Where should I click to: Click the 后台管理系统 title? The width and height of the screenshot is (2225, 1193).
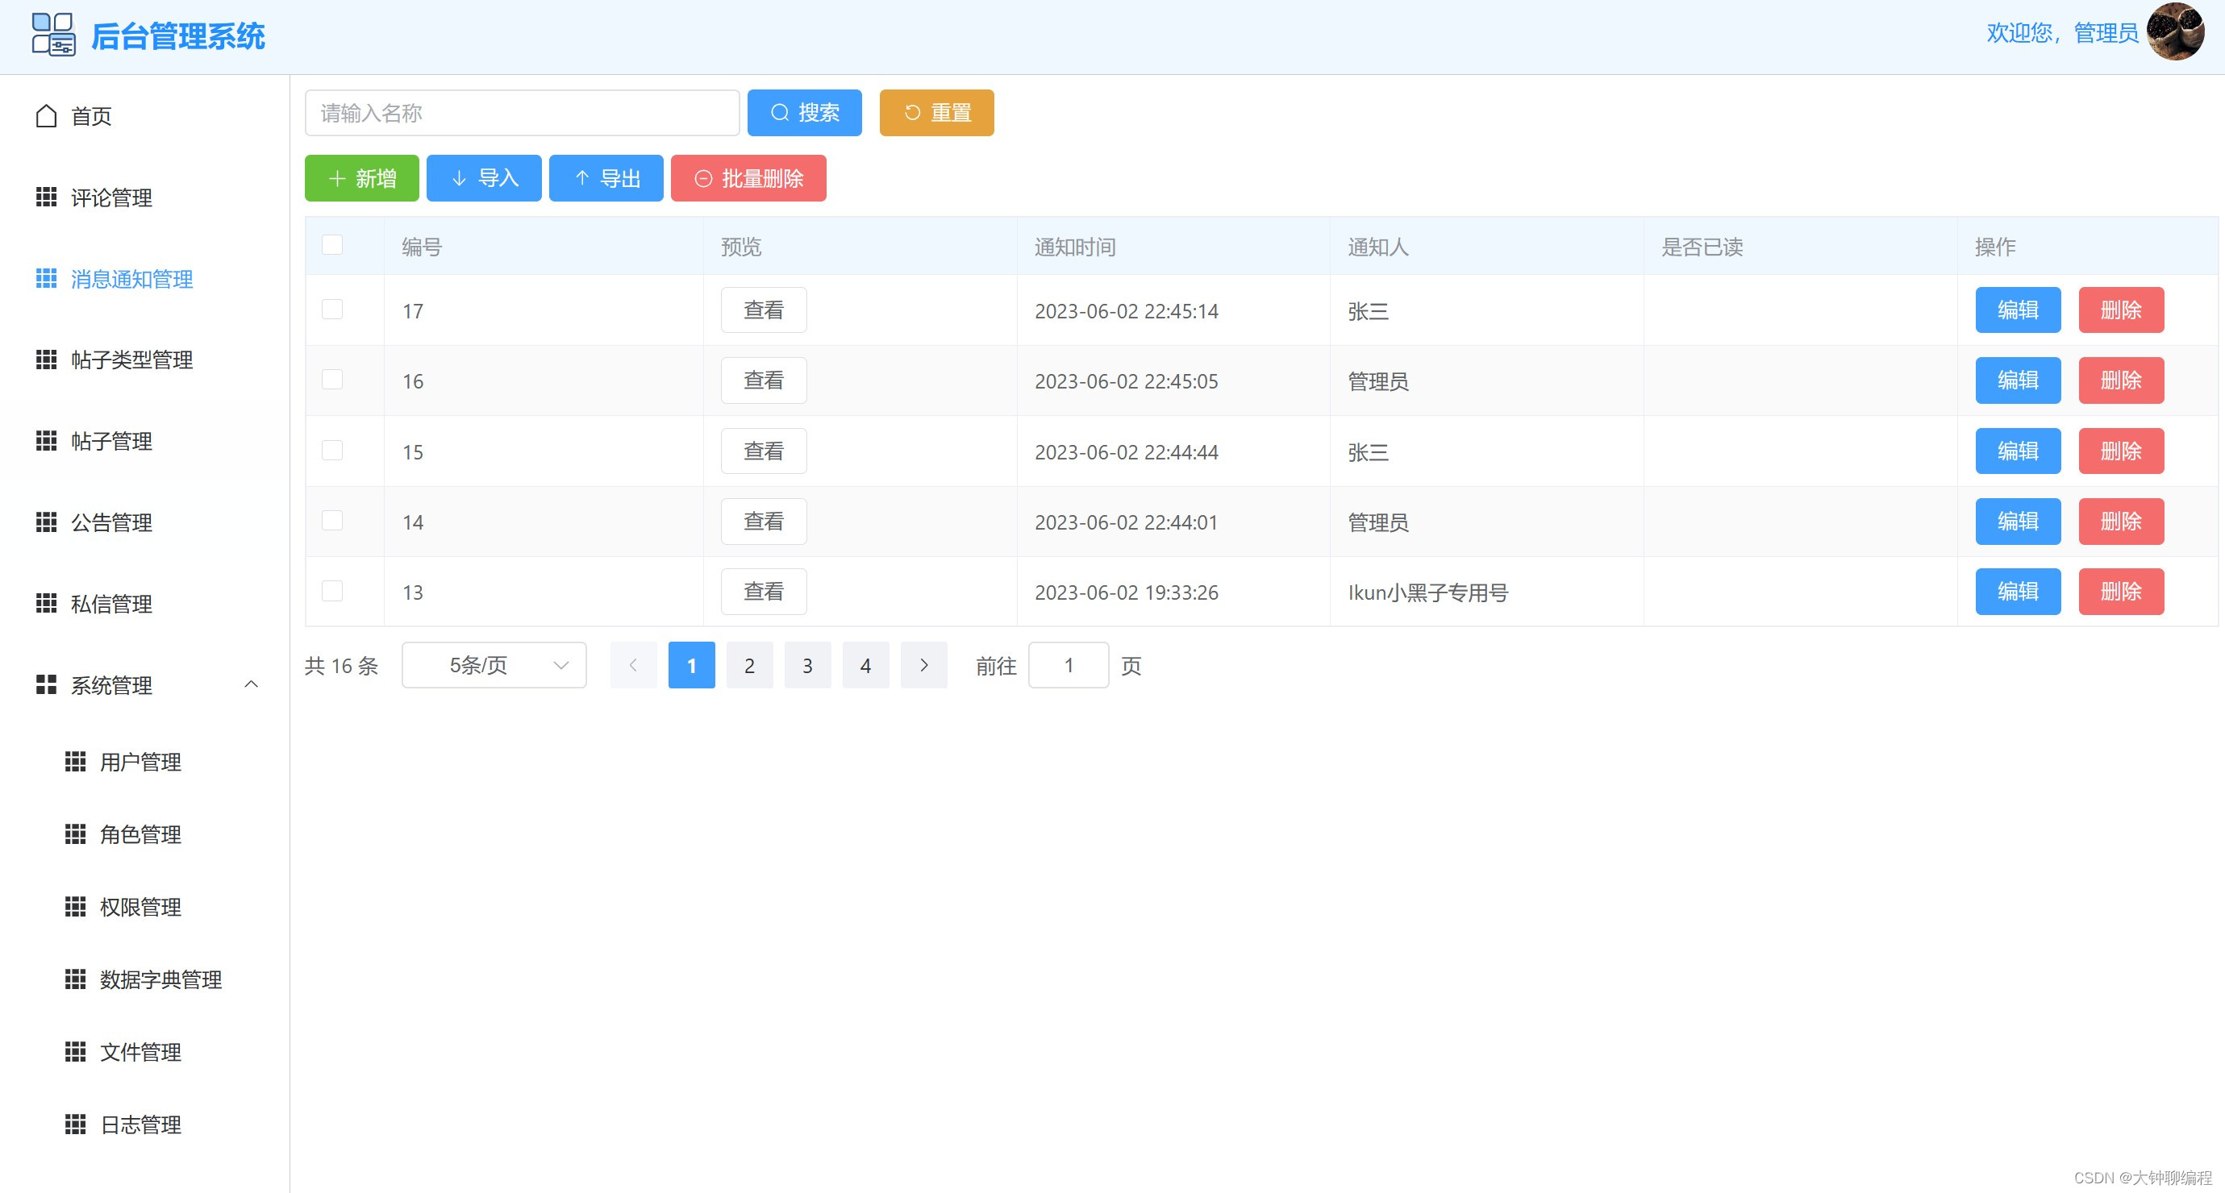point(178,36)
